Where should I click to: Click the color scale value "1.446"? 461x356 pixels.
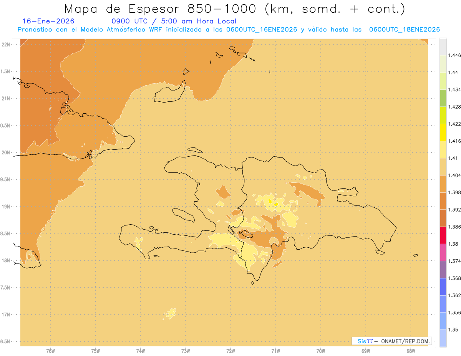[x=455, y=55]
